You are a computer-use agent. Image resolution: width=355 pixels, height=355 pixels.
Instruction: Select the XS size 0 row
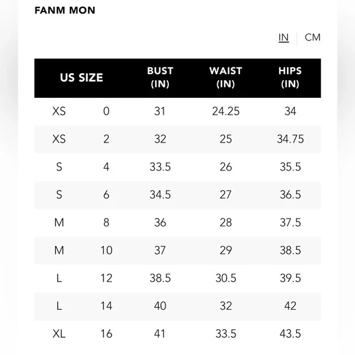coord(177,111)
